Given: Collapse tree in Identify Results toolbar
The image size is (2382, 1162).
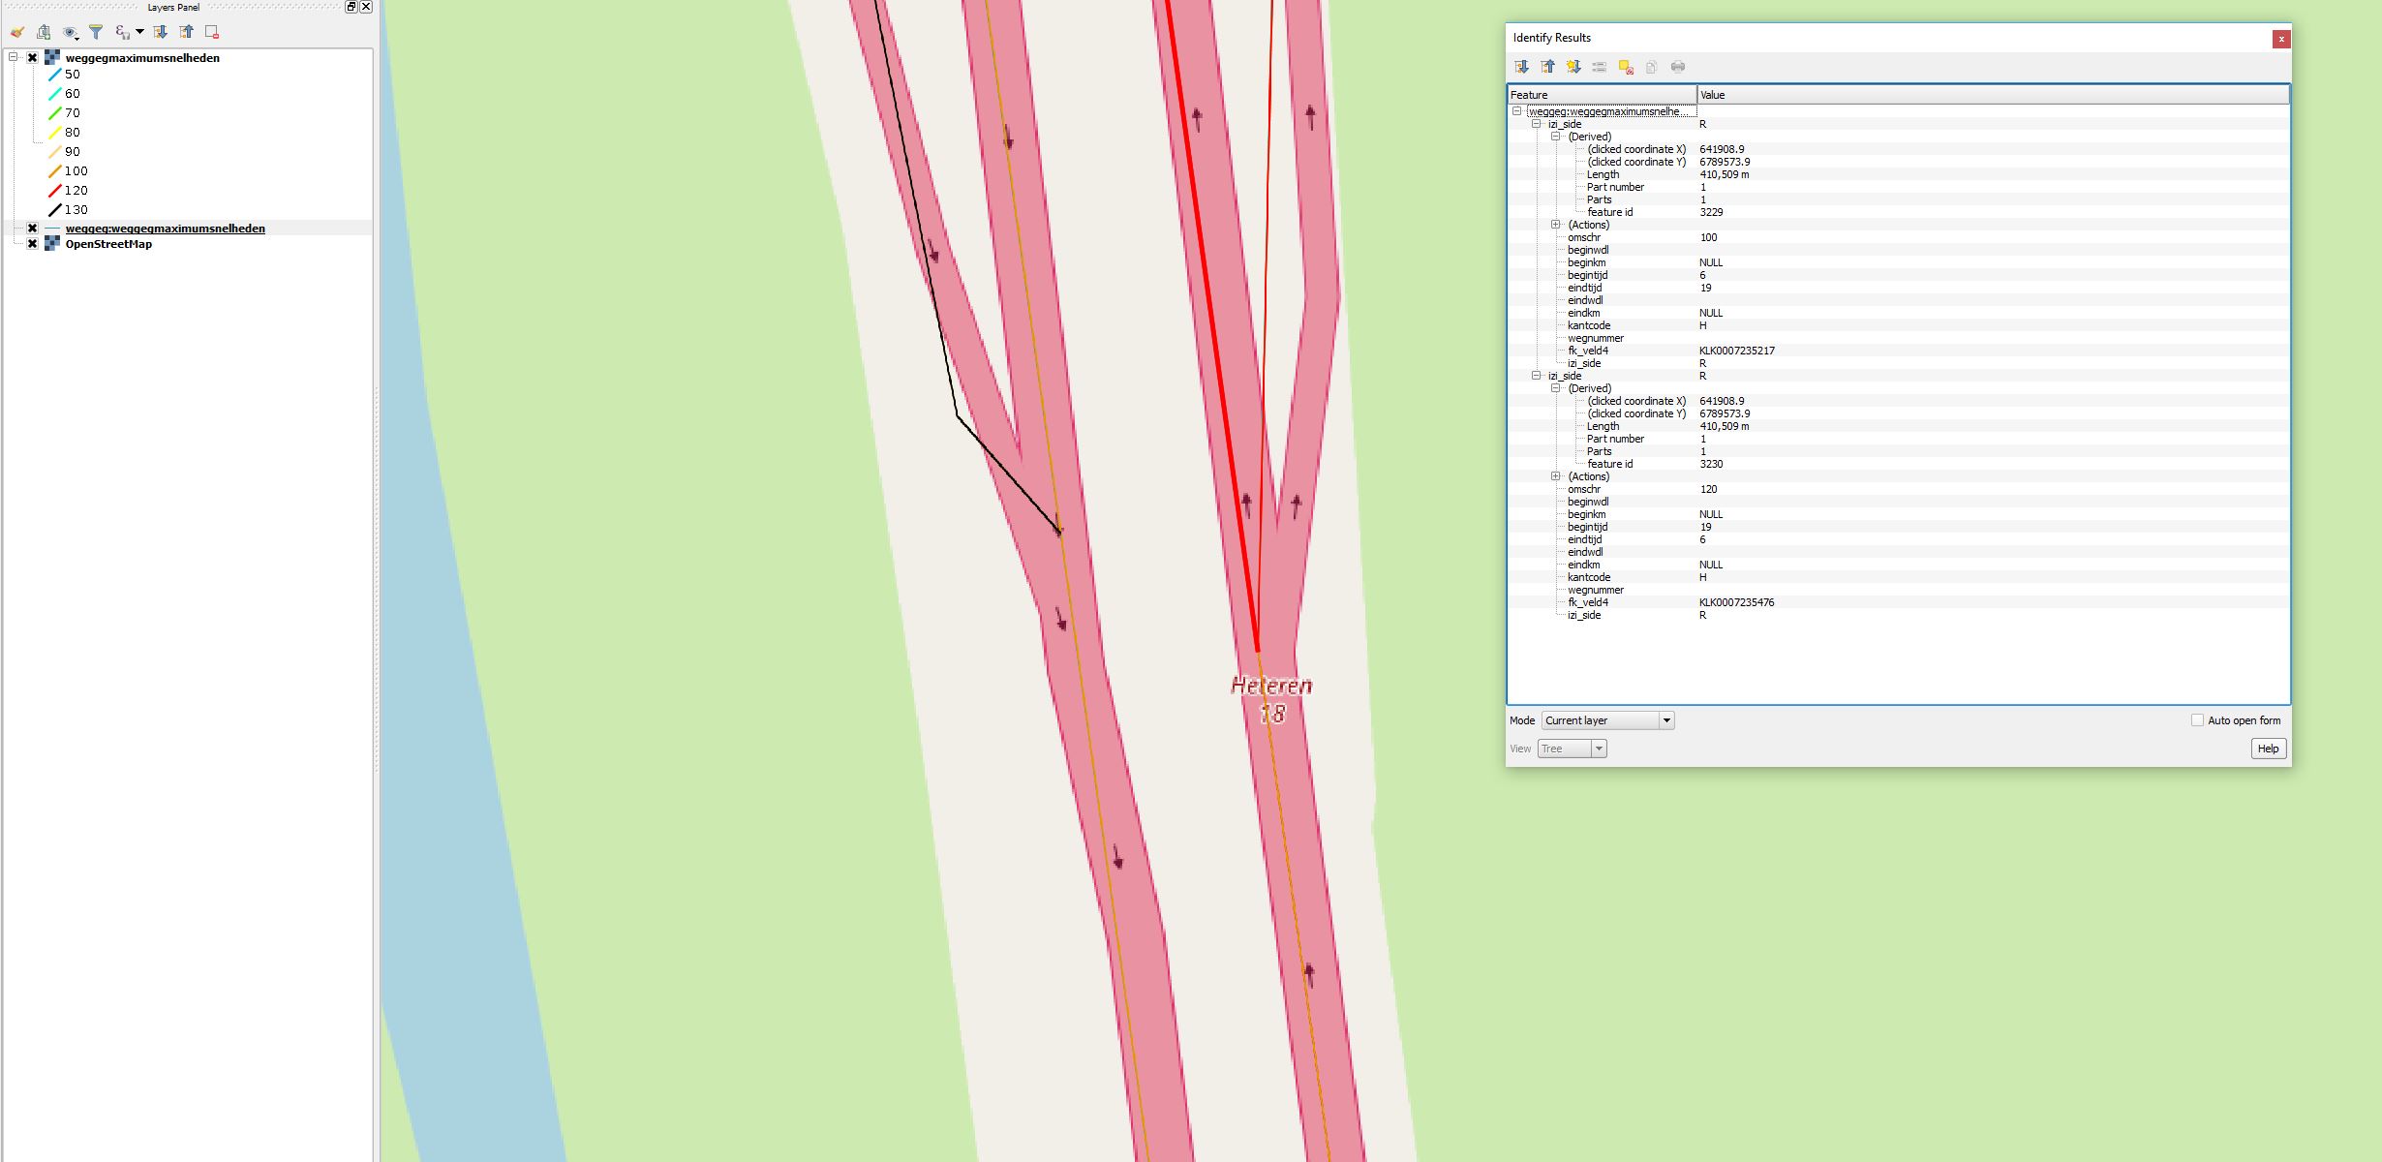Looking at the screenshot, I should coord(1547,67).
